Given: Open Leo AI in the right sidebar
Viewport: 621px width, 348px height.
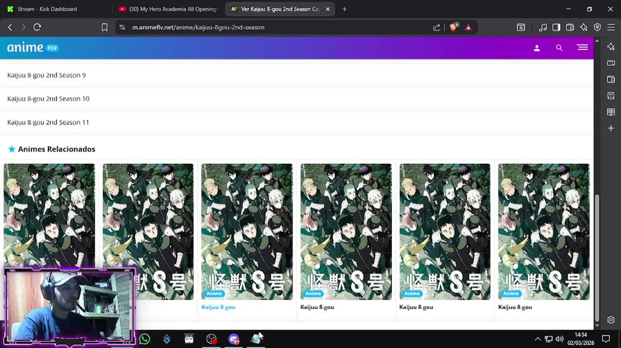Looking at the screenshot, I should (x=611, y=47).
